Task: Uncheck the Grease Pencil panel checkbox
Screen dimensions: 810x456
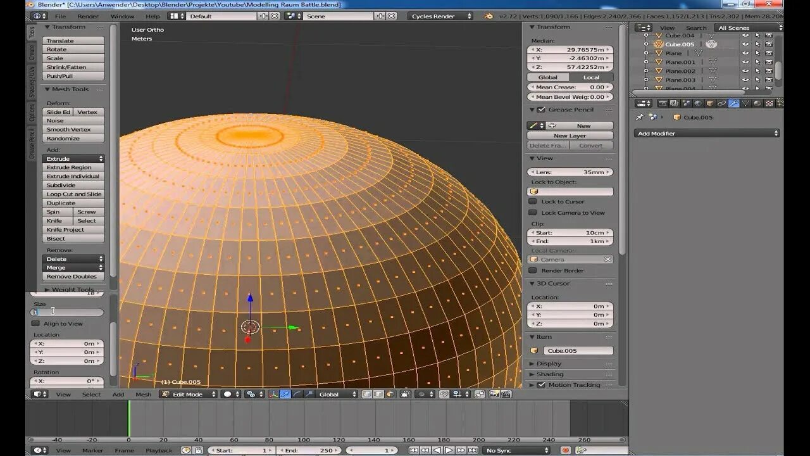Action: coord(541,110)
